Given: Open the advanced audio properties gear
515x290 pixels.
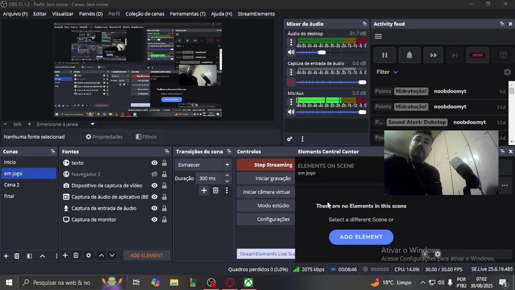Looking at the screenshot, I should (289, 139).
